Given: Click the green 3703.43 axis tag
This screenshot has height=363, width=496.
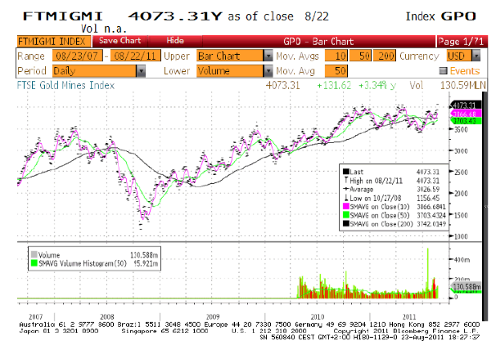Looking at the screenshot, I should tap(466, 121).
